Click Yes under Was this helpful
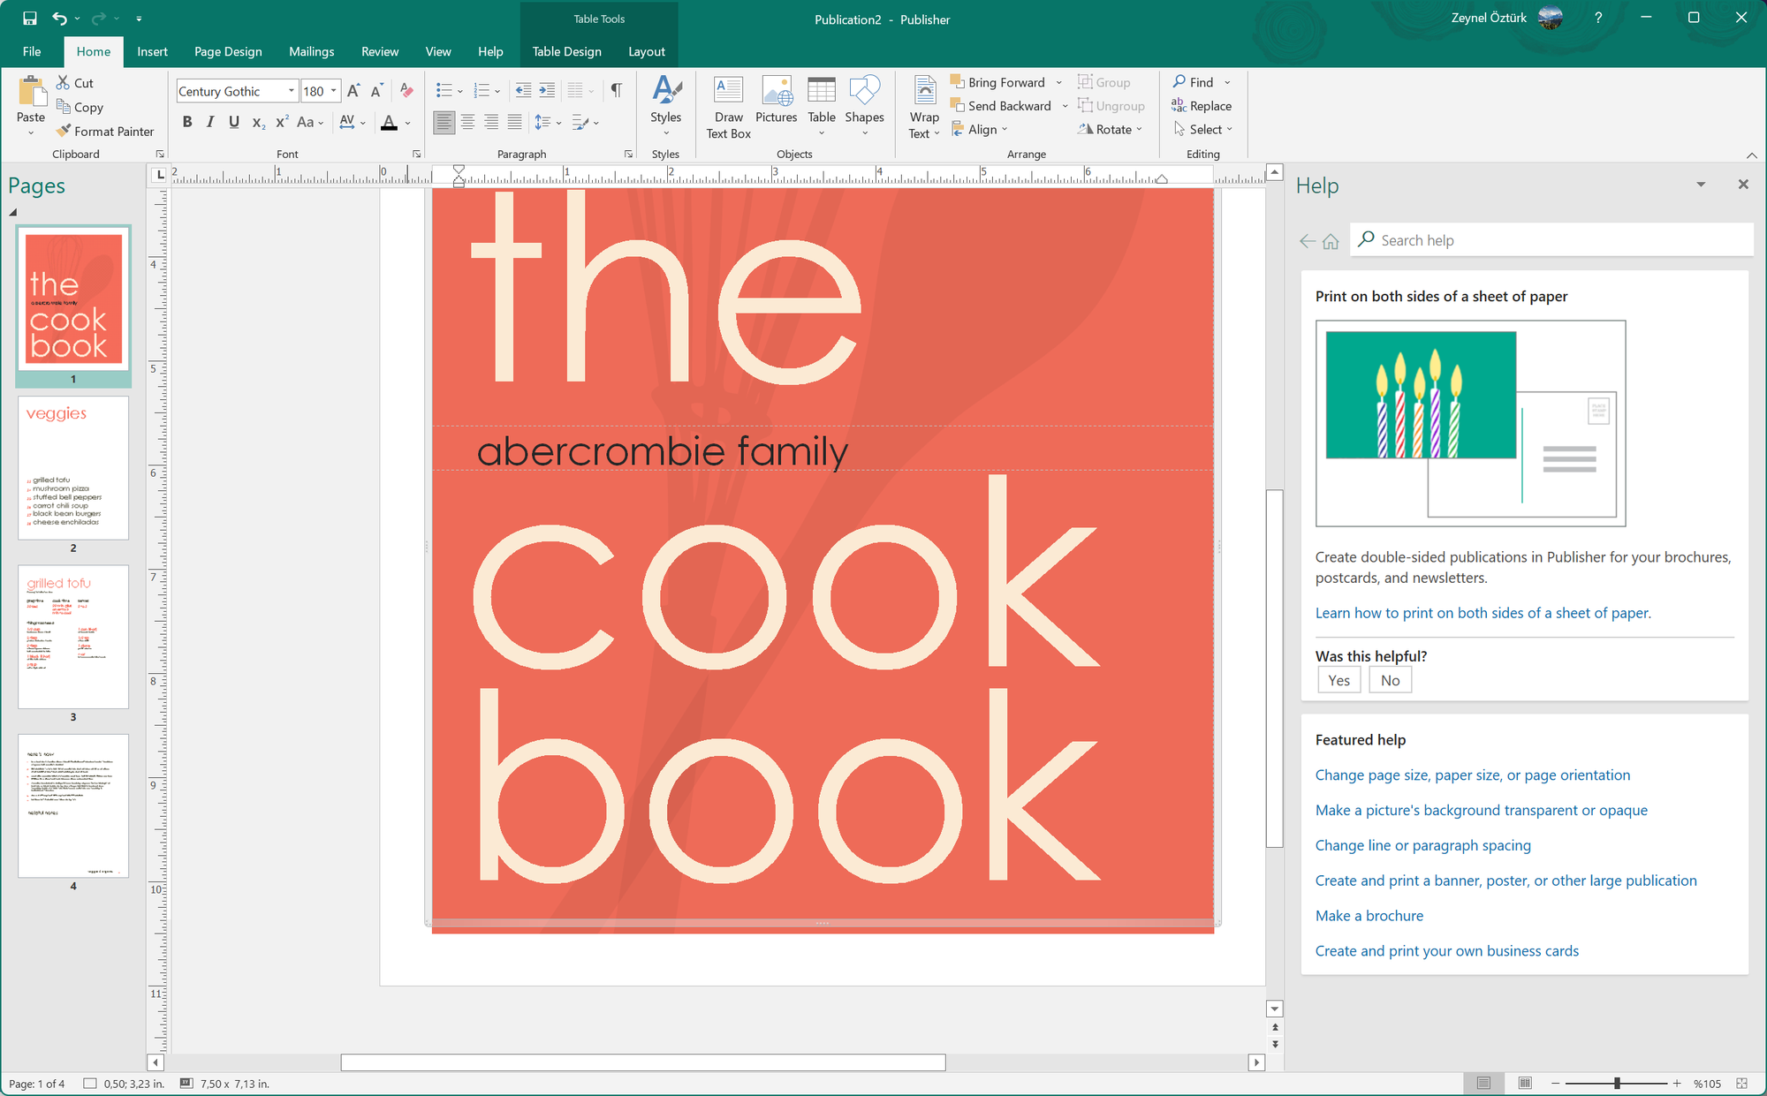The image size is (1767, 1096). pyautogui.click(x=1339, y=680)
